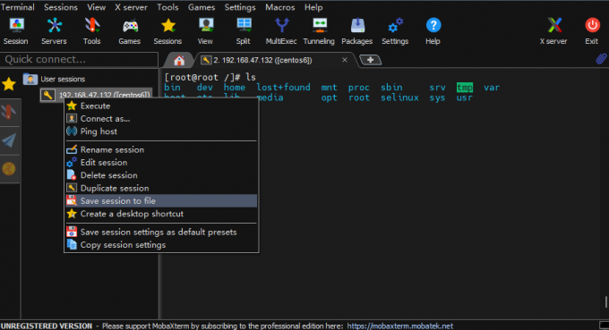Screen dimensions: 609x330
Task: Select the 192.168.47.132 session tree item
Action: pyautogui.click(x=96, y=95)
